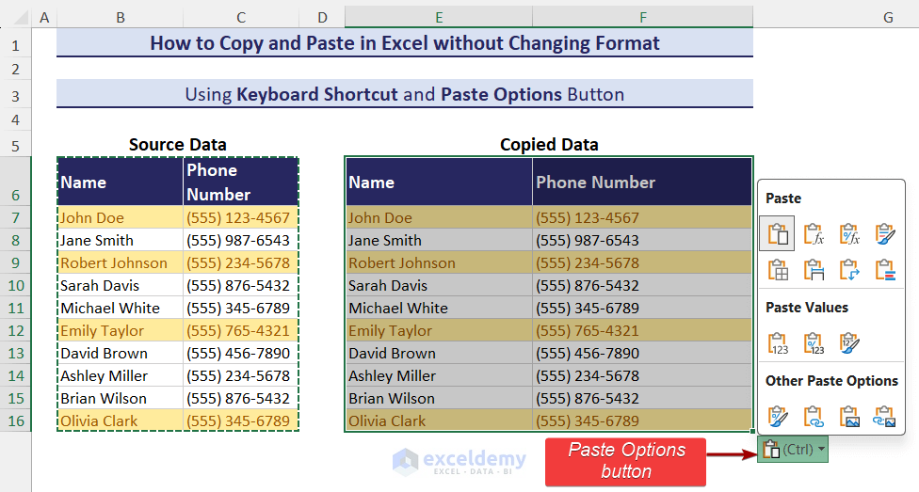Choose the paste as Picture icon

pyautogui.click(x=849, y=416)
